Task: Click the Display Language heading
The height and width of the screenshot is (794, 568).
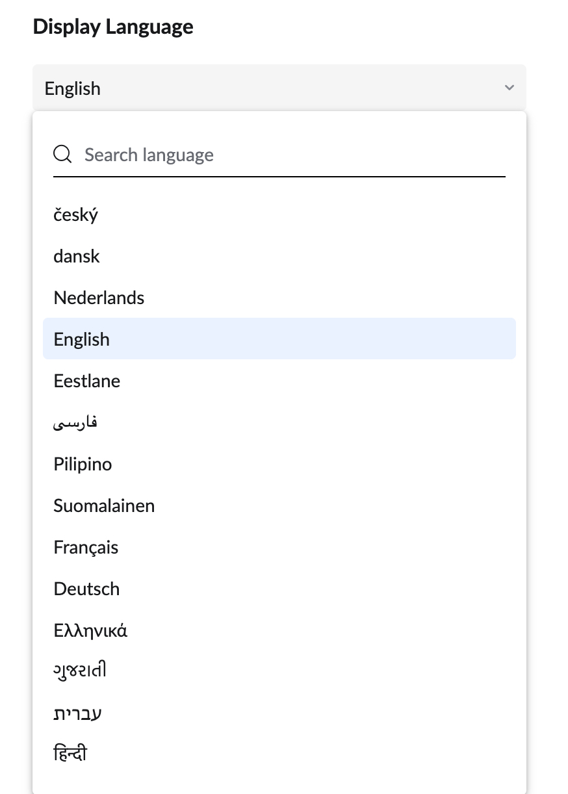Action: coord(112,27)
